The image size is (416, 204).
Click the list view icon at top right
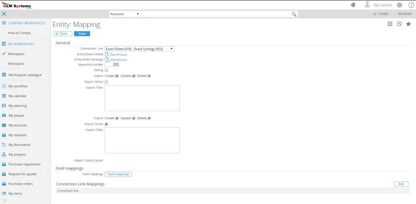(x=390, y=24)
